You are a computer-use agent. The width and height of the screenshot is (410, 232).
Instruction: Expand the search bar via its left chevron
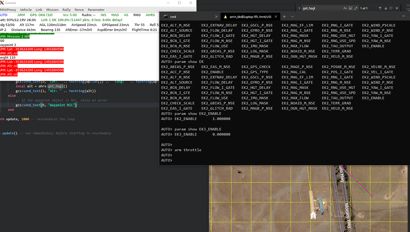(299, 8)
